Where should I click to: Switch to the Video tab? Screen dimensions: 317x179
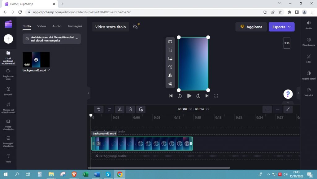click(41, 26)
